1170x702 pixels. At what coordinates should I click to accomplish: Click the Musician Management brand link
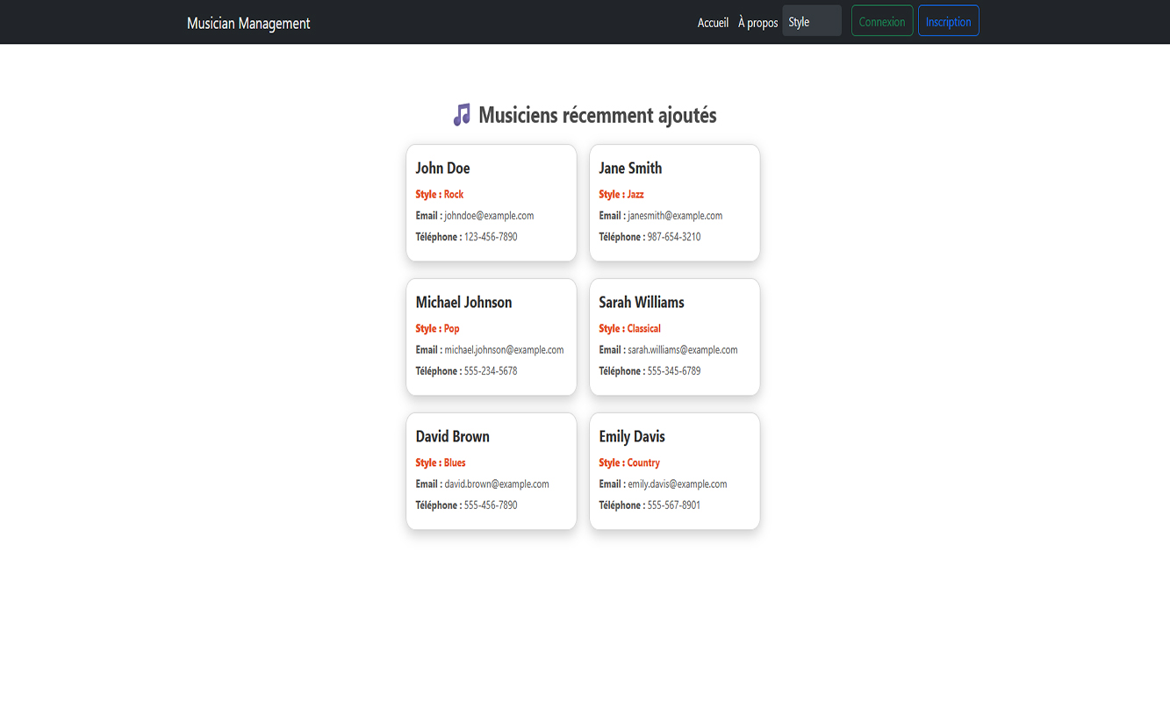click(248, 23)
